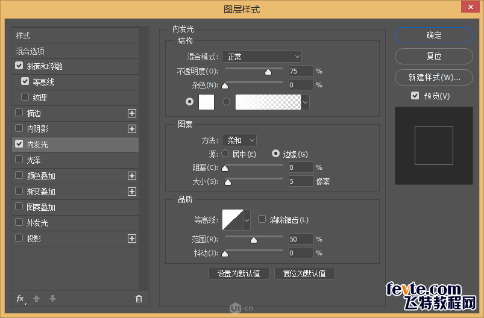Click the move effect up arrow

tap(36, 298)
